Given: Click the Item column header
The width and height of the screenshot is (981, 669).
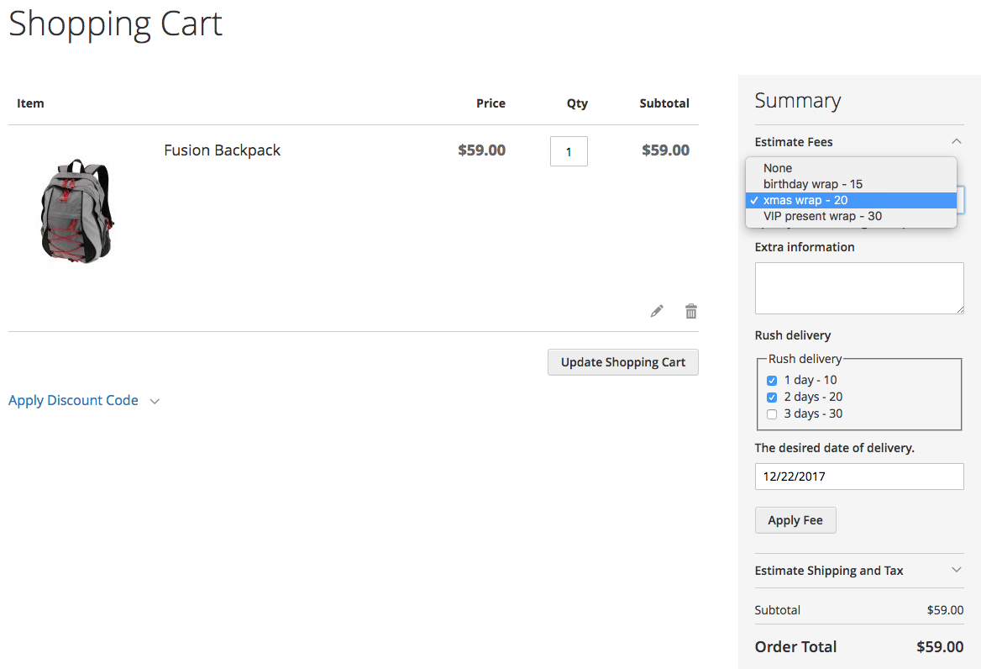Looking at the screenshot, I should [x=30, y=103].
